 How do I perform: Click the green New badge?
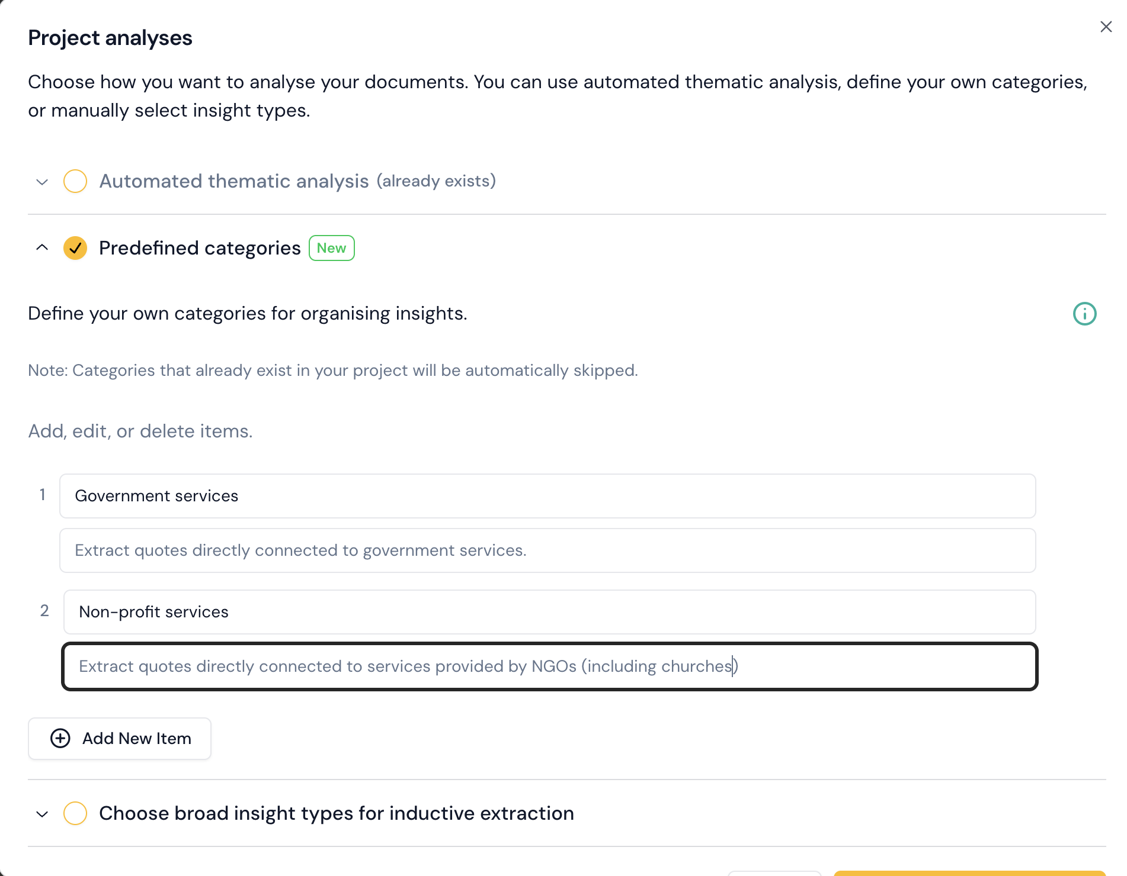click(x=331, y=248)
